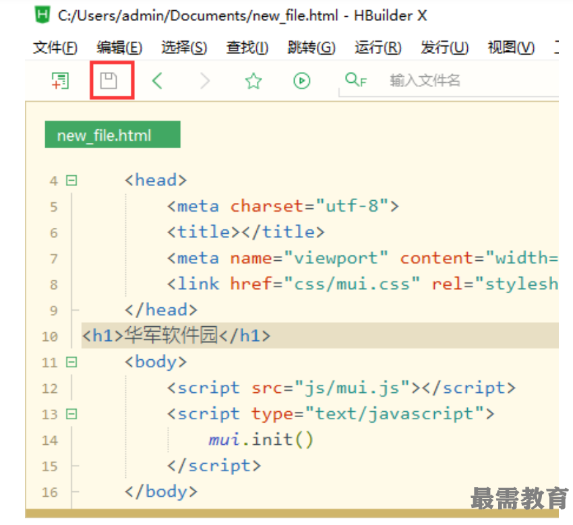The image size is (573, 525).
Task: Click the 华军软件园 heading text
Action: pyautogui.click(x=171, y=335)
